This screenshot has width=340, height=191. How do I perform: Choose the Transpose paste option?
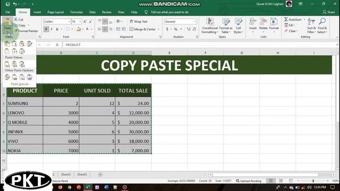22,51
